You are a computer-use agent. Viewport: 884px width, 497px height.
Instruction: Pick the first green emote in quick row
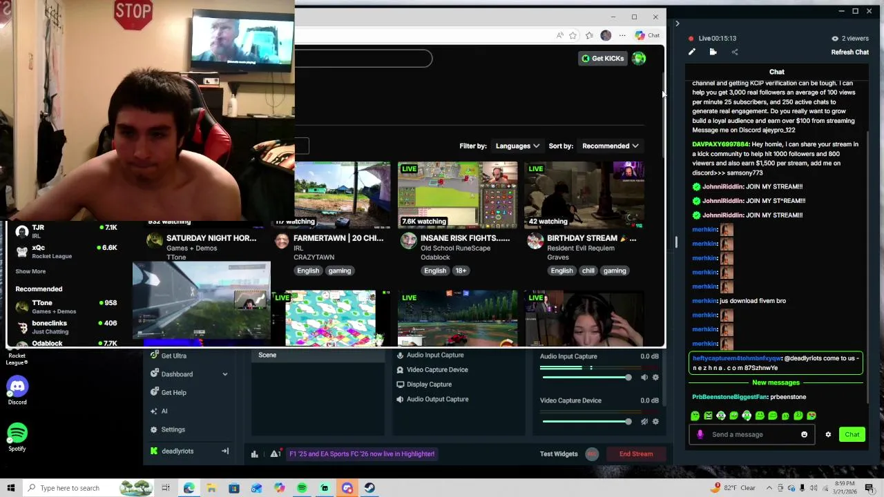695,416
